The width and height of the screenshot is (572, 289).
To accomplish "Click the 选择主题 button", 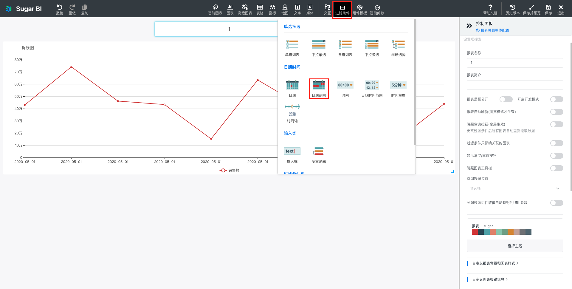I will (515, 246).
